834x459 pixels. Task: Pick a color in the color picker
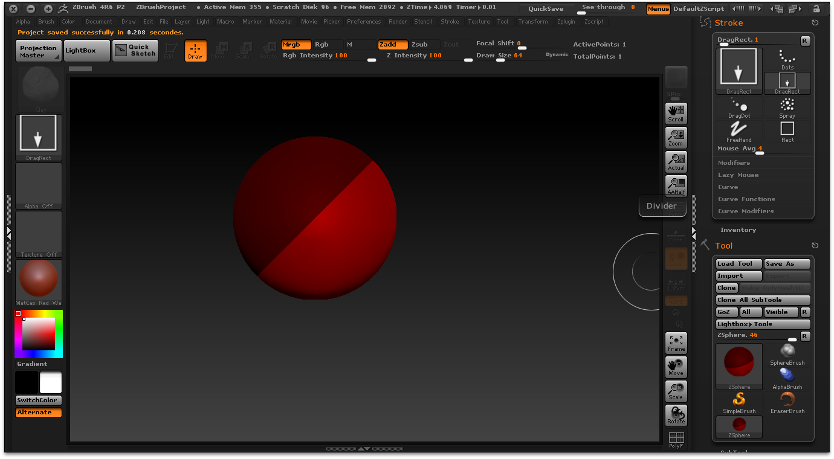pyautogui.click(x=39, y=334)
